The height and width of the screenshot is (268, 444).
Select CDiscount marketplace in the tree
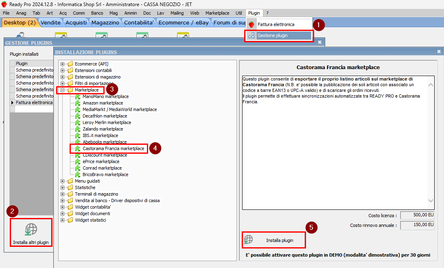(x=105, y=155)
